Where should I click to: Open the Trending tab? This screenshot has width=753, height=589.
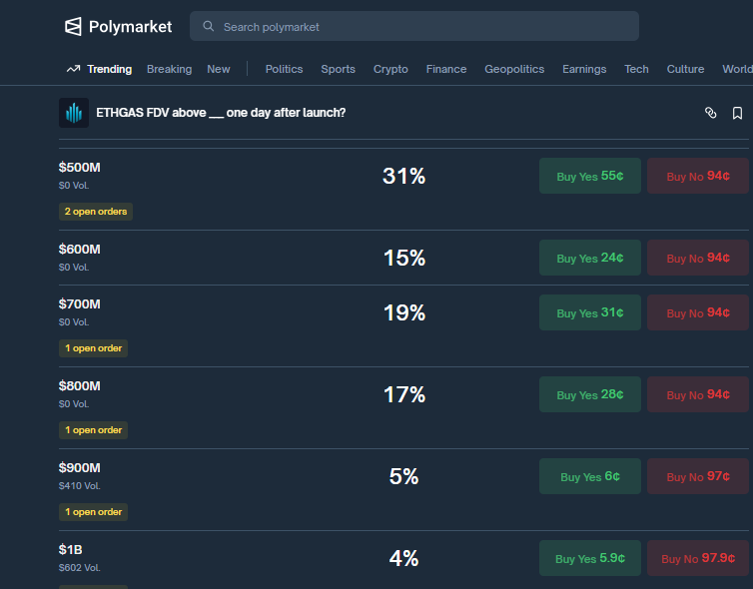(x=109, y=69)
